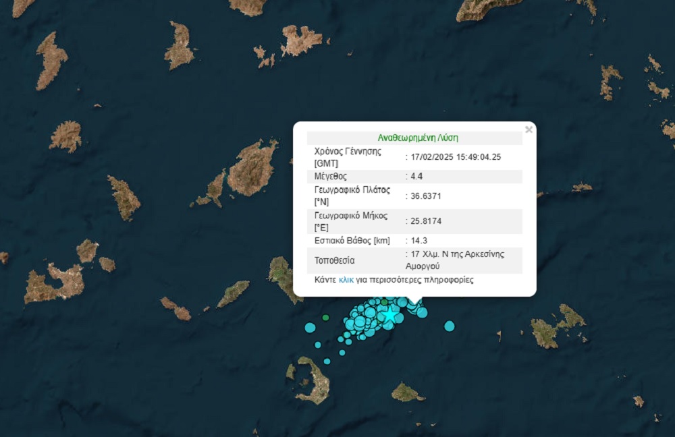
Task: Click the 'Αναθεωρημένη Λύση' popup header
Action: coord(415,138)
